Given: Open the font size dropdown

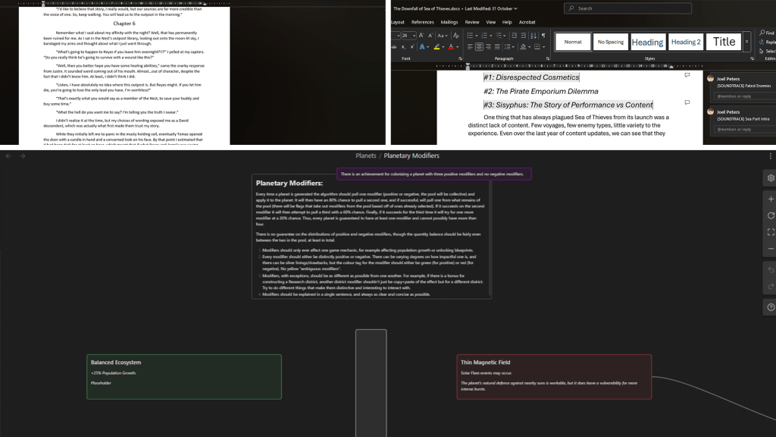Looking at the screenshot, I should point(415,35).
